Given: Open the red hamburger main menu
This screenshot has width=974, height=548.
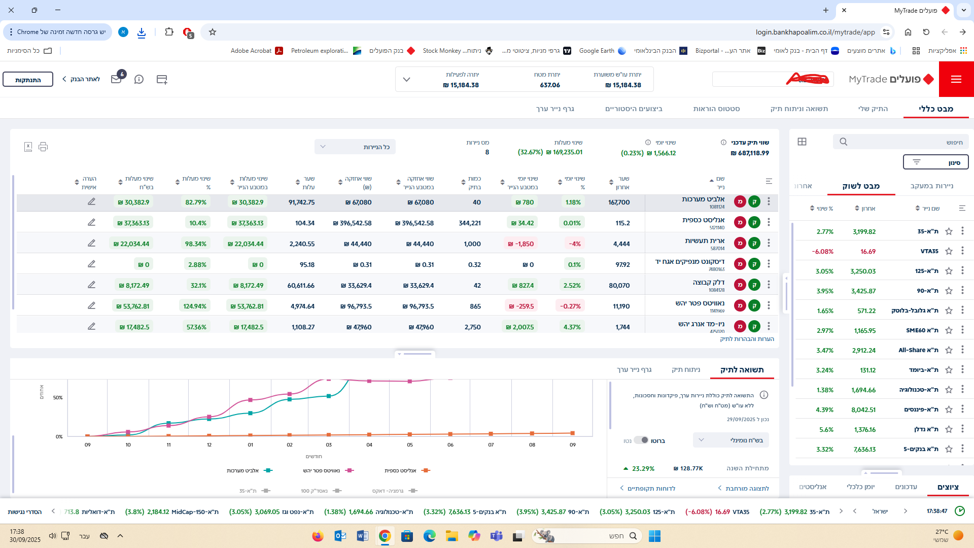Looking at the screenshot, I should [x=956, y=79].
